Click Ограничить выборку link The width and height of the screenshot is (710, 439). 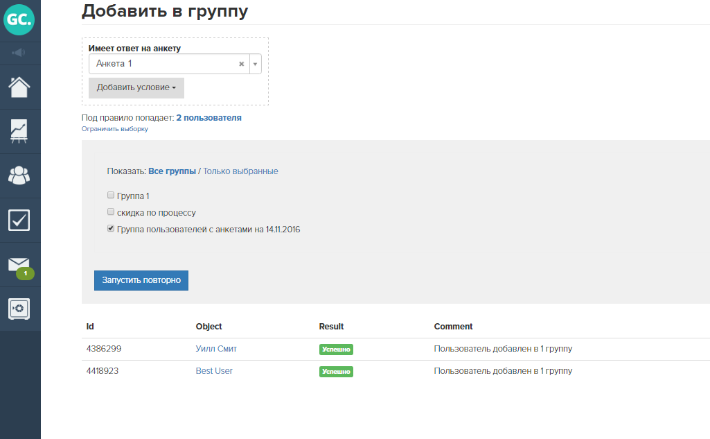(114, 129)
